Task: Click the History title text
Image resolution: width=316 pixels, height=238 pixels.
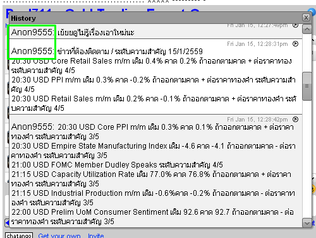Action: [23, 18]
